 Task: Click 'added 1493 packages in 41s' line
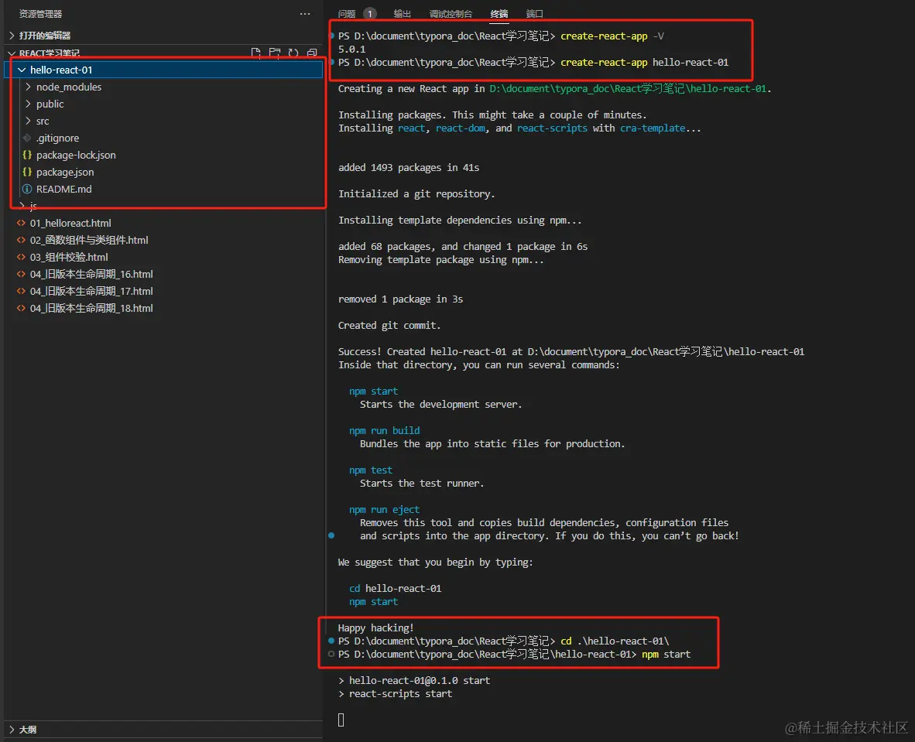tap(409, 167)
